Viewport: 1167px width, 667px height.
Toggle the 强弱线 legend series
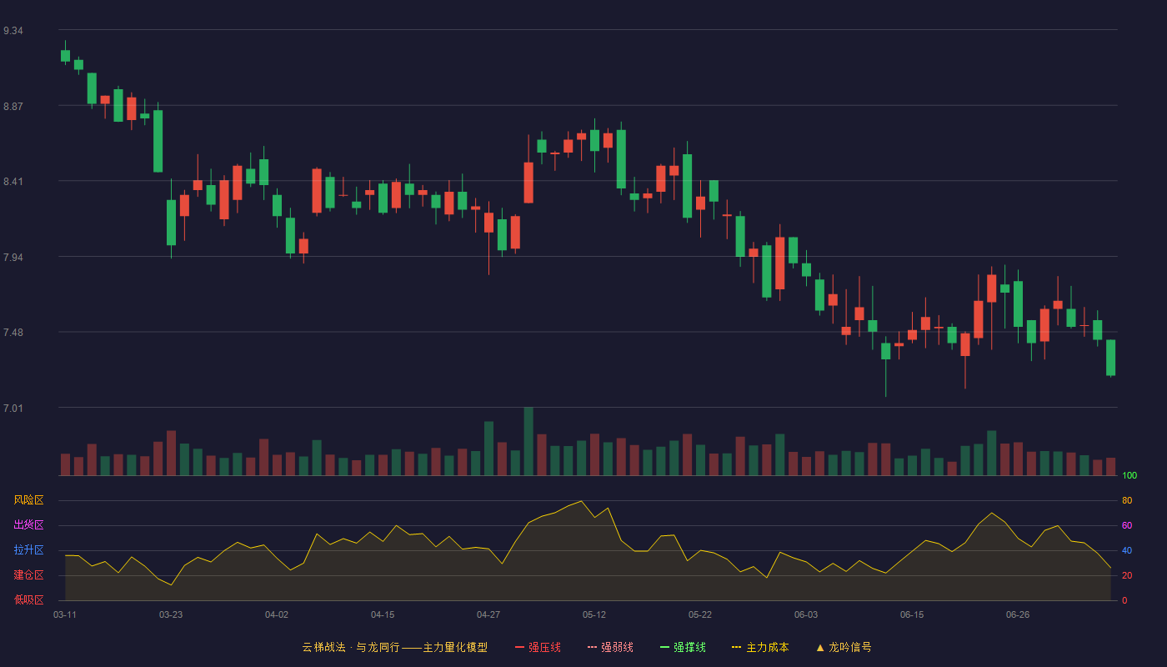pyautogui.click(x=610, y=647)
